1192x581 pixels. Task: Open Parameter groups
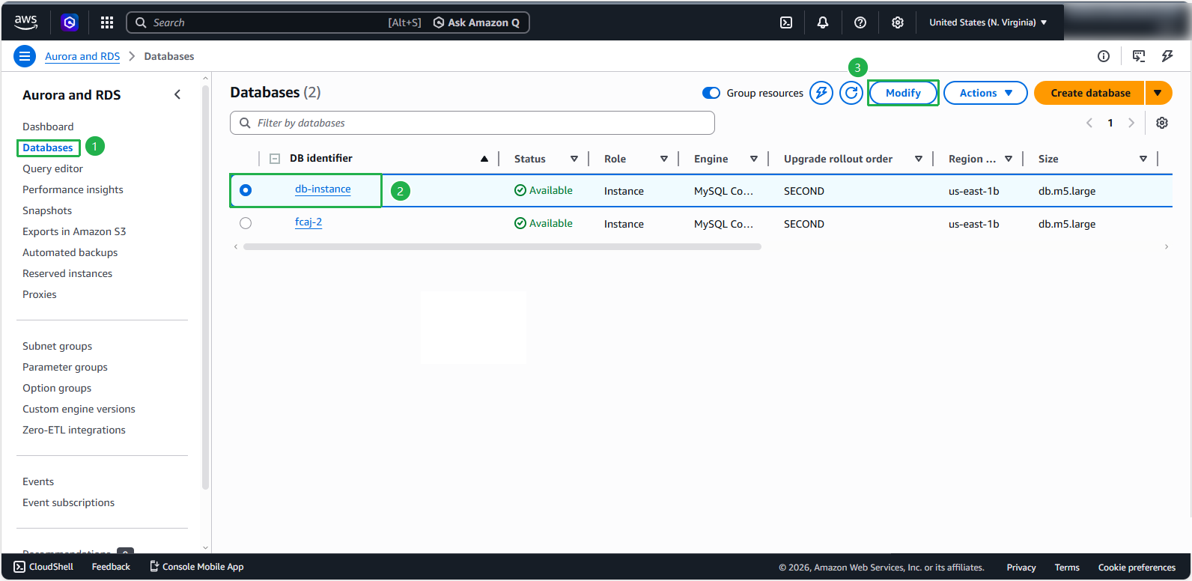click(x=65, y=367)
